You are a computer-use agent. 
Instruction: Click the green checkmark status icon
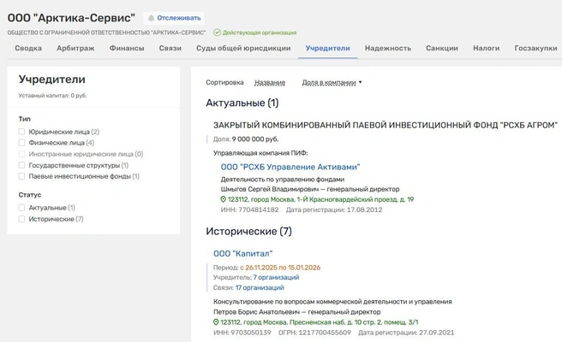(x=217, y=32)
